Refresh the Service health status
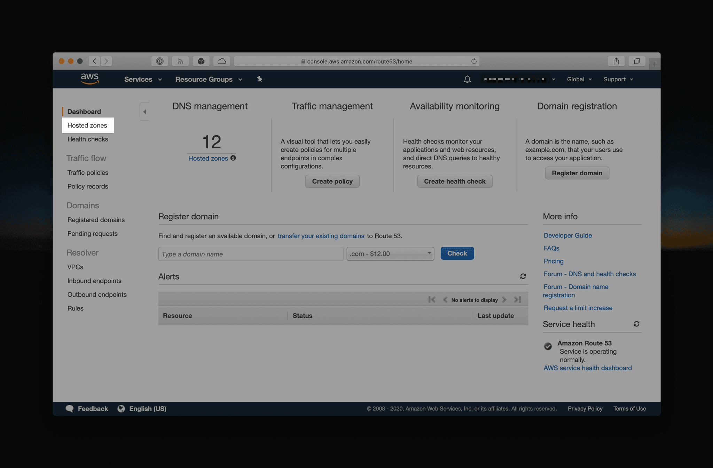Image resolution: width=713 pixels, height=468 pixels. (x=636, y=324)
